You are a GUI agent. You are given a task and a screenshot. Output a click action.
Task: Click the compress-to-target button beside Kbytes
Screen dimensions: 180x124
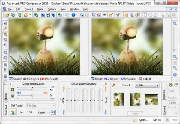click(x=53, y=112)
